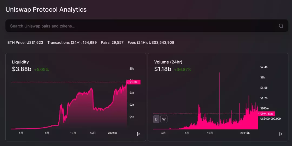This screenshot has width=292, height=146.
Task: Click the 6月 label on Liquidity chart
Action: [x=21, y=133]
